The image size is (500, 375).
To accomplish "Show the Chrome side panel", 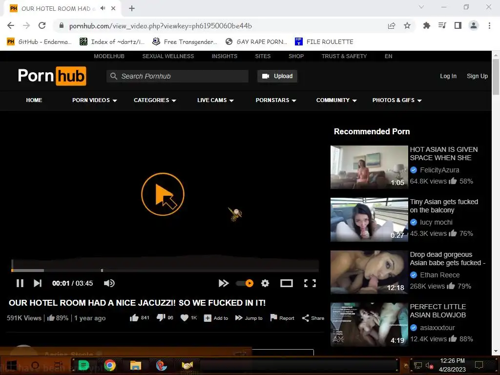I will pyautogui.click(x=458, y=25).
